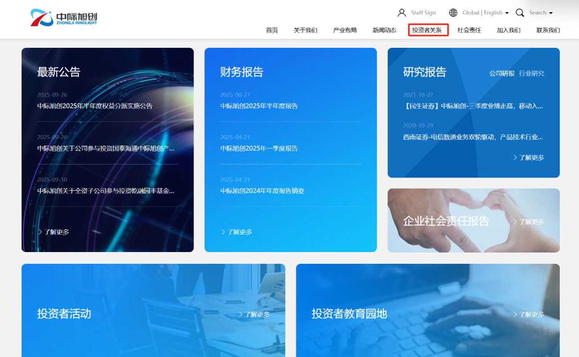Image resolution: width=579 pixels, height=357 pixels.
Task: Click 了解更多 under 财务报告
Action: [x=237, y=232]
